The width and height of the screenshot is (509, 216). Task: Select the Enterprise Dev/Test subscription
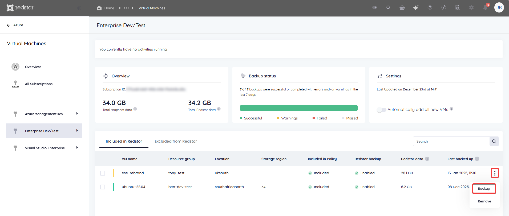(44, 131)
